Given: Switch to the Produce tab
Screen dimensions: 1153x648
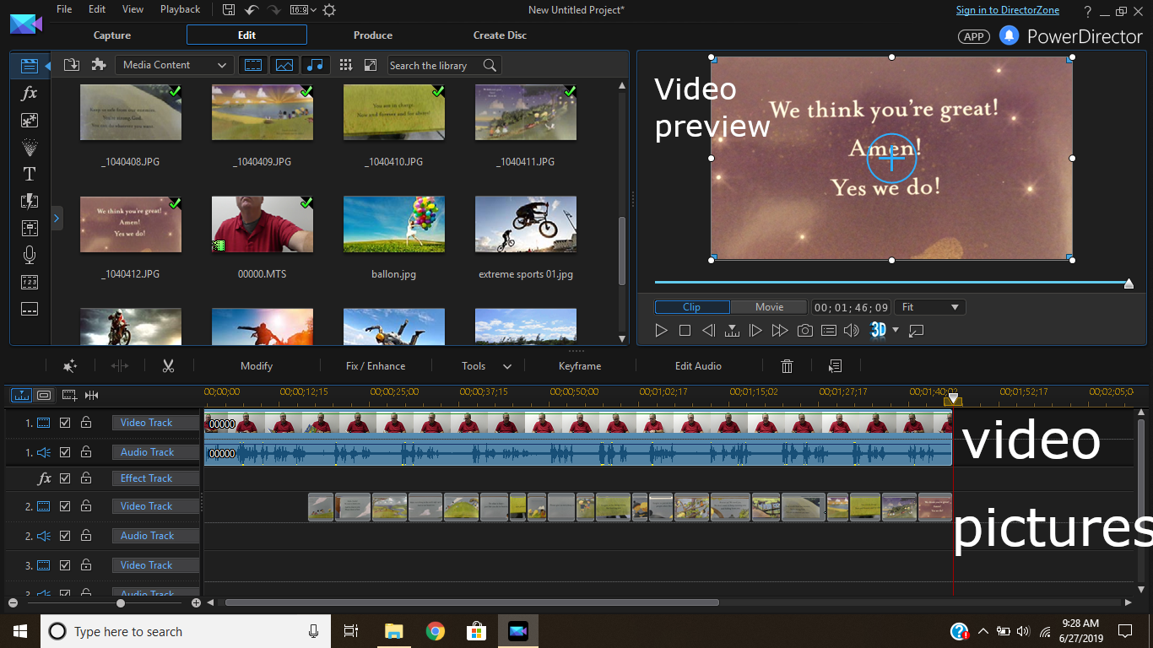Looking at the screenshot, I should coord(373,35).
